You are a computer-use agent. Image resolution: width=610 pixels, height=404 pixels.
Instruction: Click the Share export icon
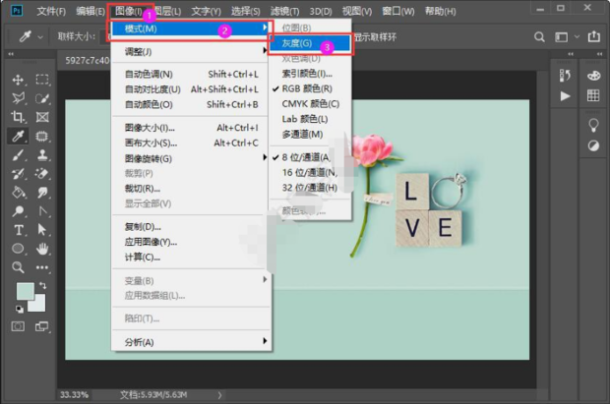pyautogui.click(x=593, y=36)
